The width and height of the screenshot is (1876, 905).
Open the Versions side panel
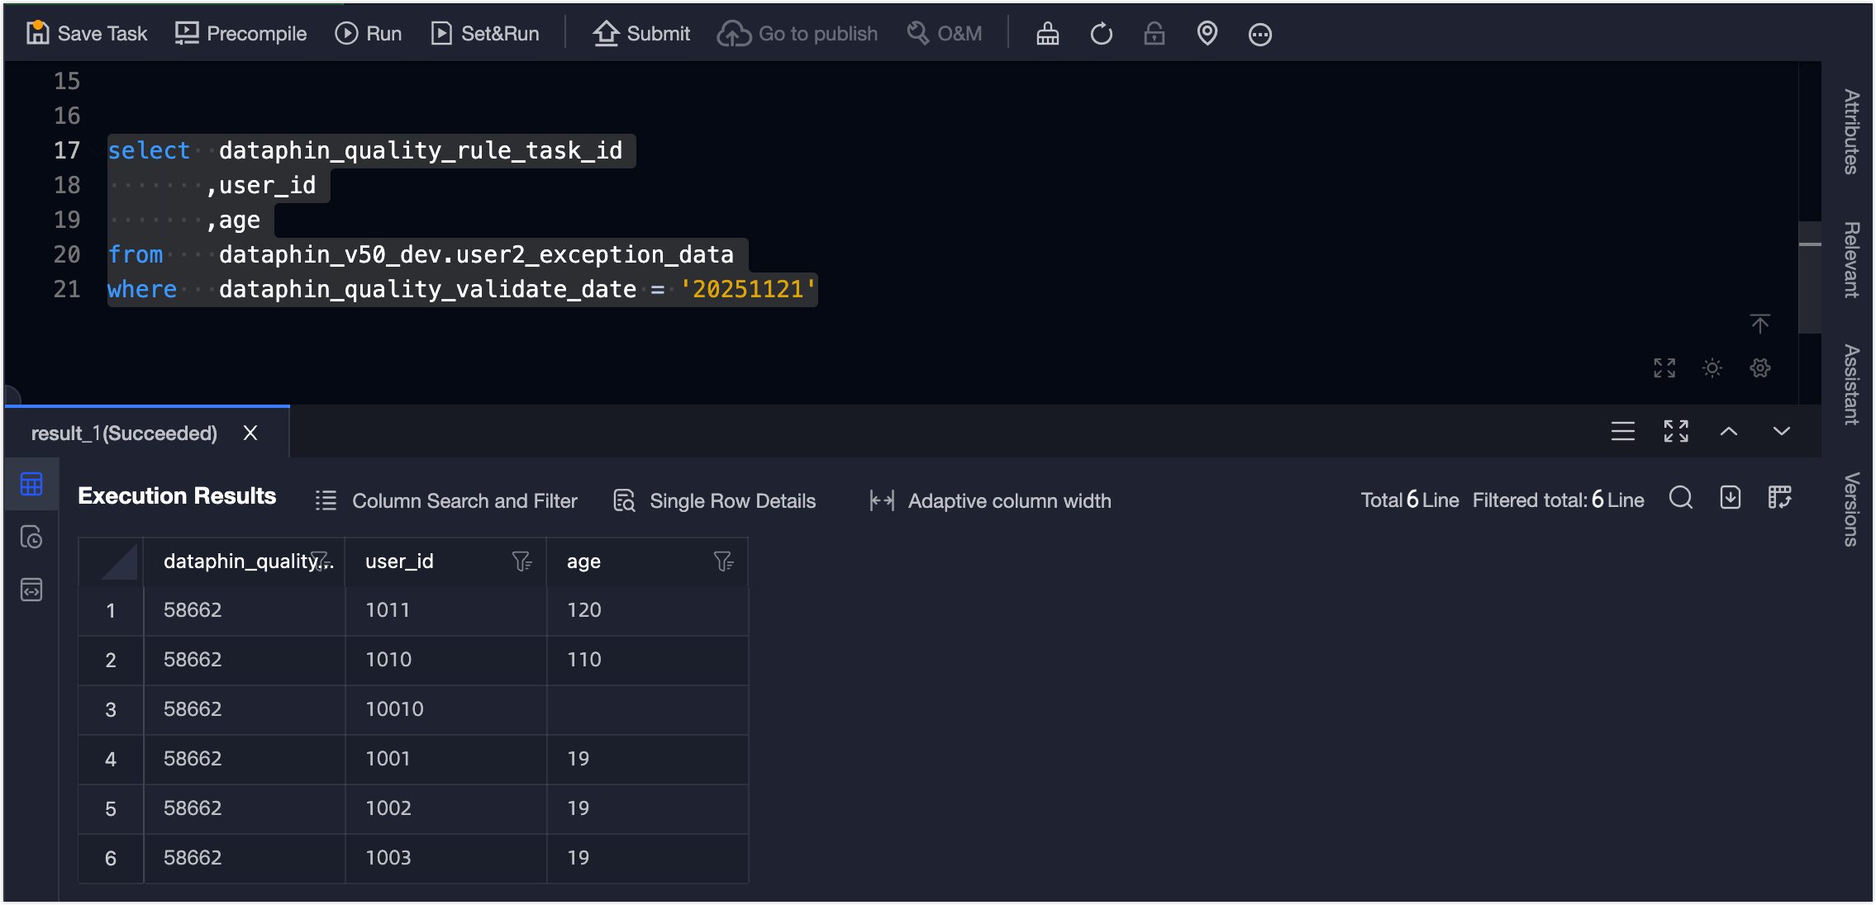pos(1851,509)
